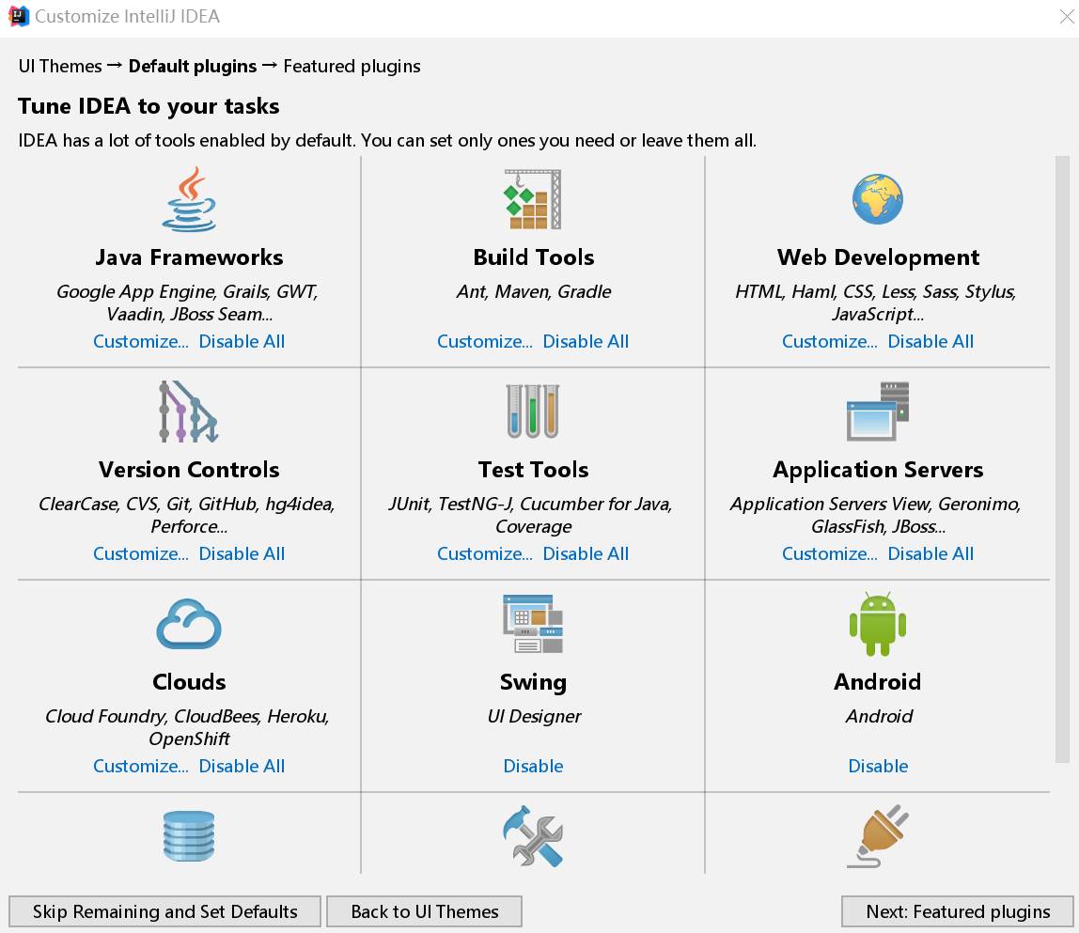Open Customize for Java Frameworks
1079x933 pixels.
[141, 341]
